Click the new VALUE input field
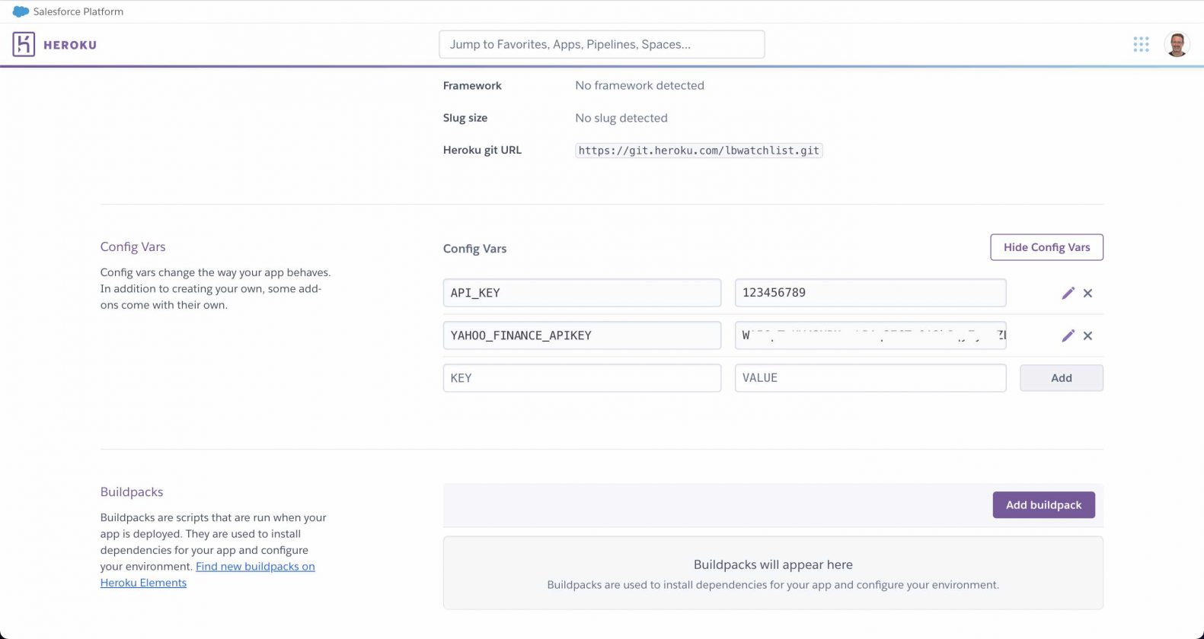Image resolution: width=1204 pixels, height=639 pixels. [870, 378]
